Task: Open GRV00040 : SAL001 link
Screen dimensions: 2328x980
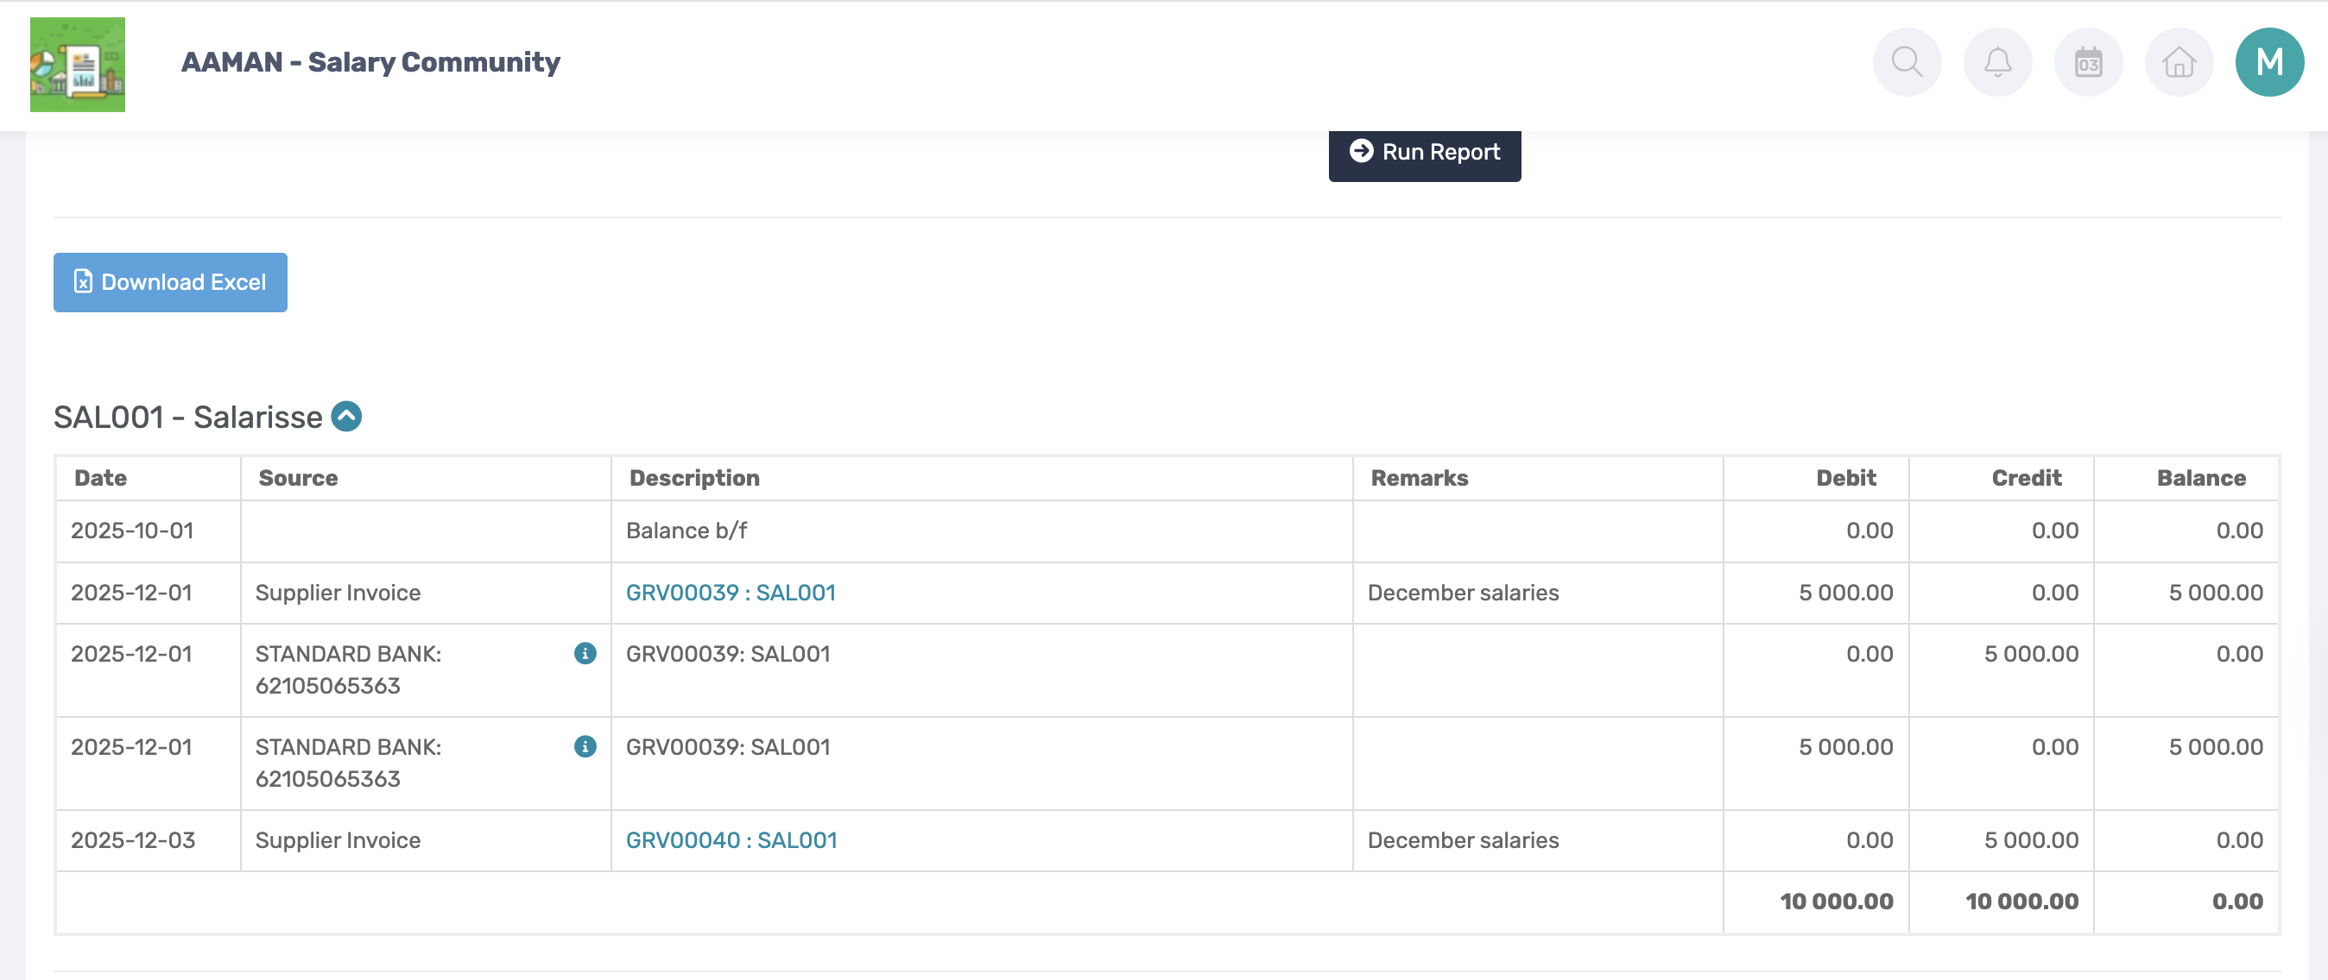Action: click(731, 840)
